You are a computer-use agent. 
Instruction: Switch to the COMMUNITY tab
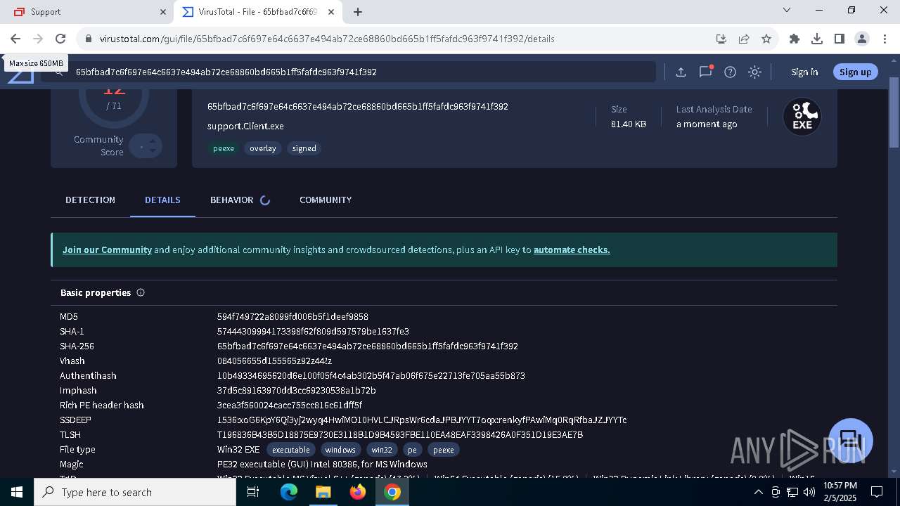point(326,200)
